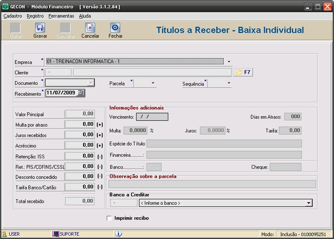Click the Valor Principal field

(x=80, y=114)
